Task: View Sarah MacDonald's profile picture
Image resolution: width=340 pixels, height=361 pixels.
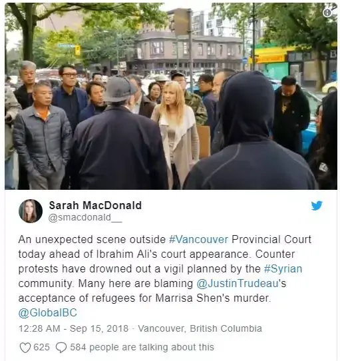Action: pos(31,211)
